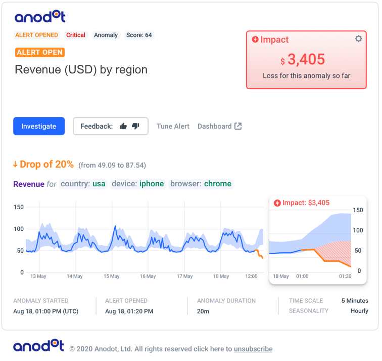The width and height of the screenshot is (382, 361).
Task: Open the Dashboard external link icon
Action: 238,126
